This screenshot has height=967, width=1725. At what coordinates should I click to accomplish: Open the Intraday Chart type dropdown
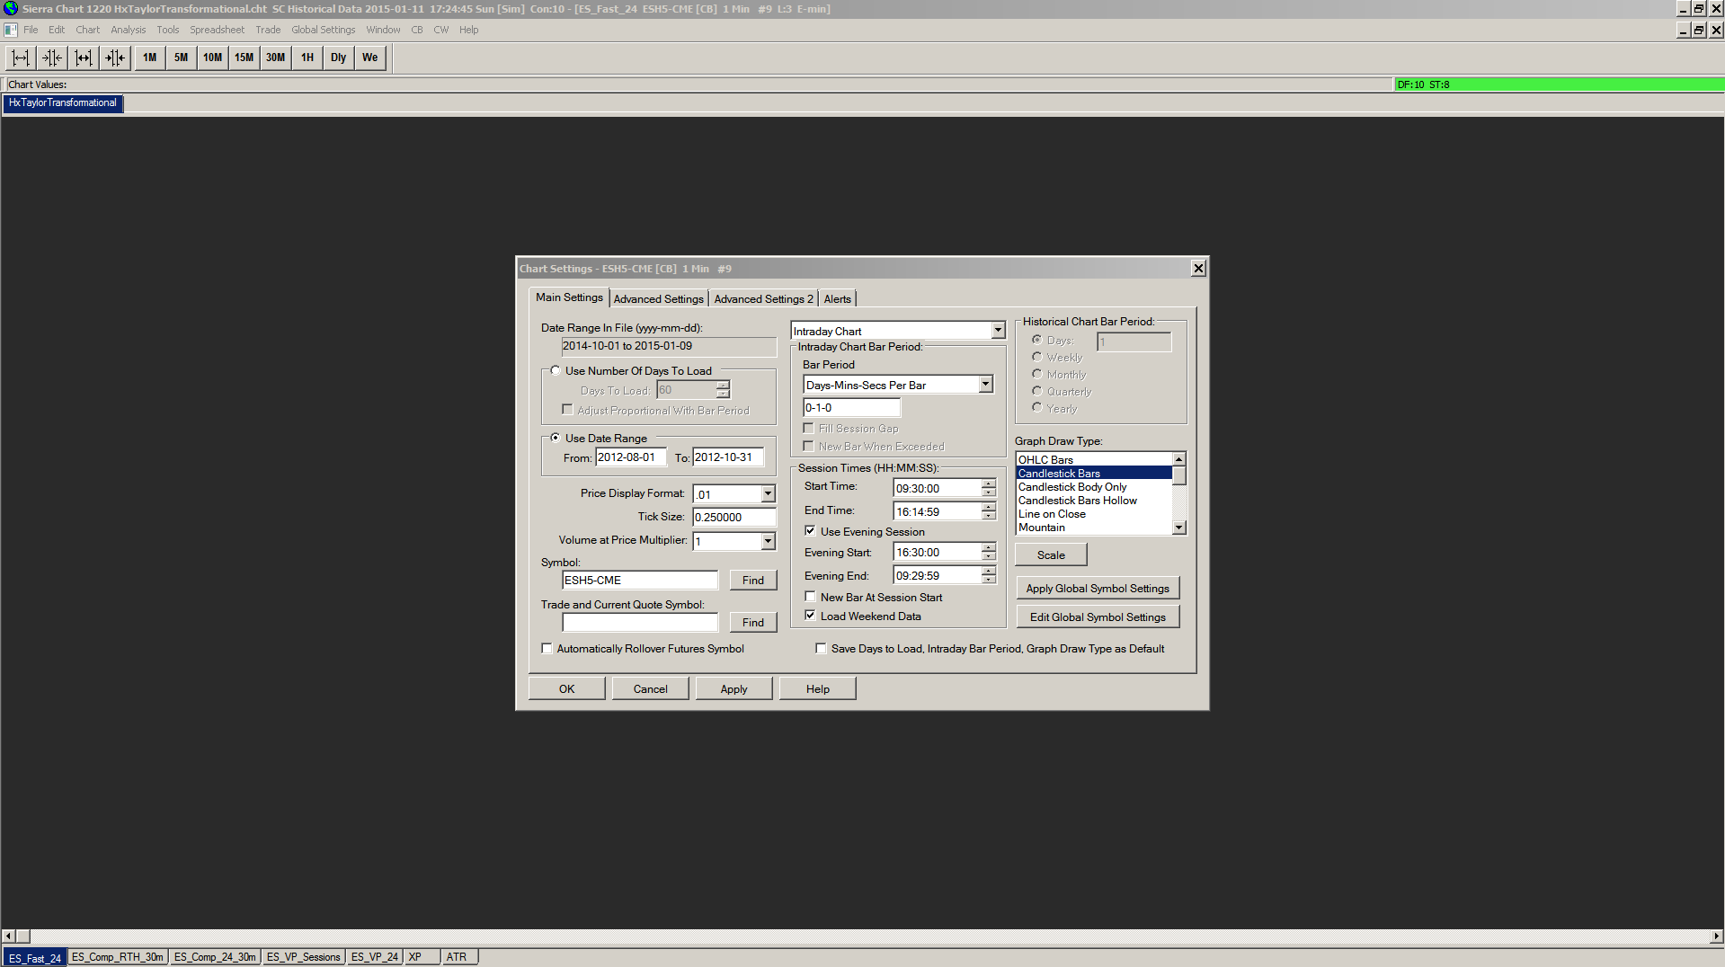point(998,331)
